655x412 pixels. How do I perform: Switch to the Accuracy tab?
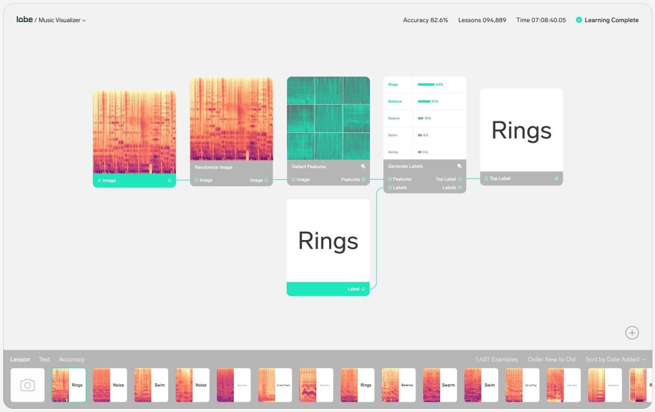[71, 359]
